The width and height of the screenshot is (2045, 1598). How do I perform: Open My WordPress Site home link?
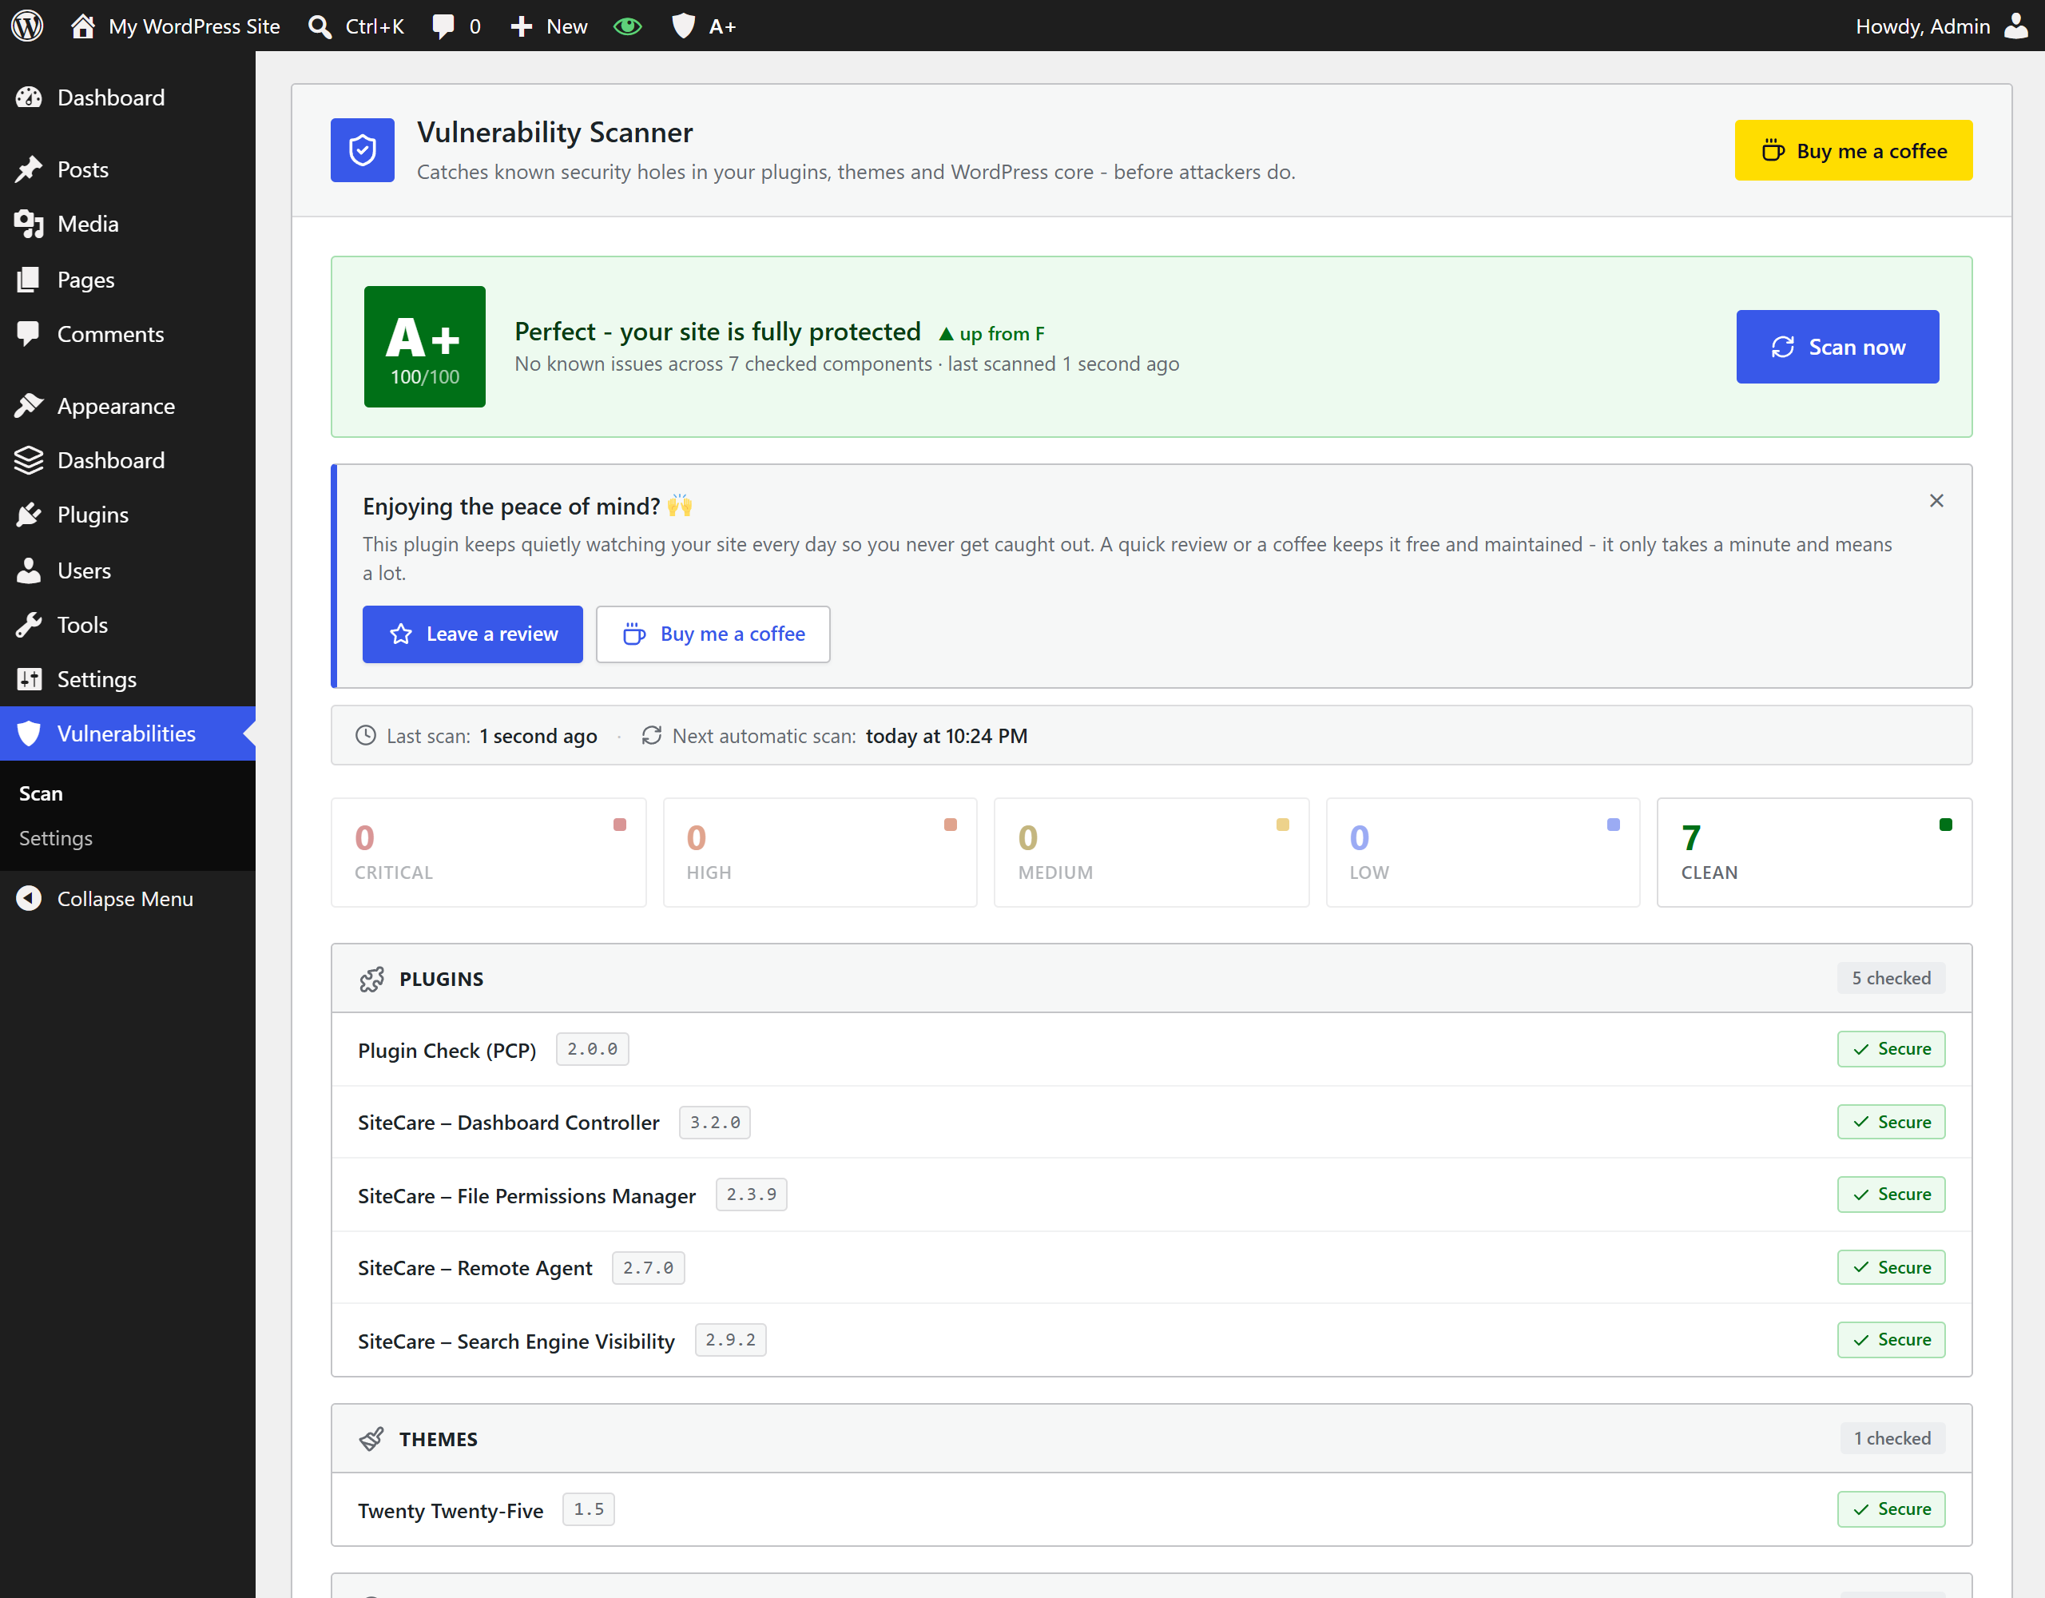[175, 26]
